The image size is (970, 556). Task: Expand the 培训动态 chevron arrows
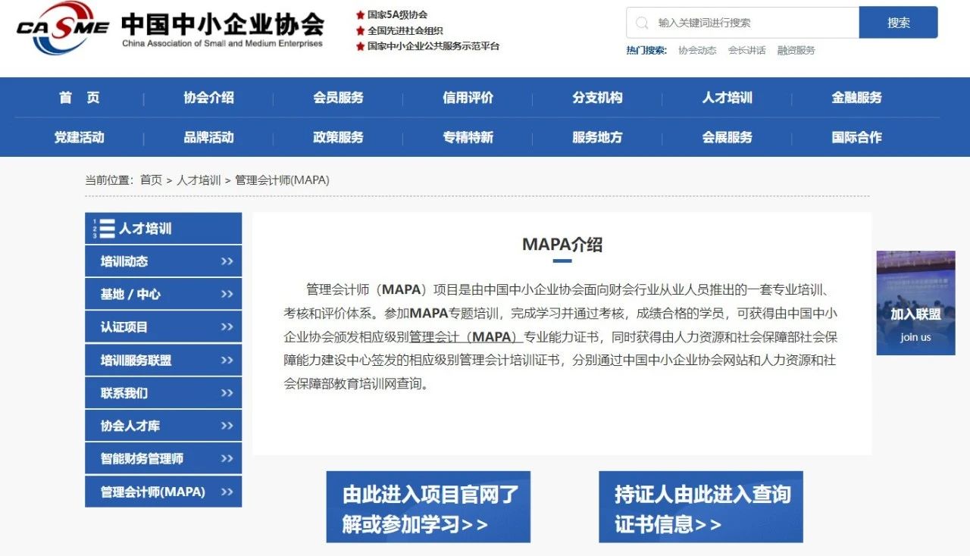227,261
